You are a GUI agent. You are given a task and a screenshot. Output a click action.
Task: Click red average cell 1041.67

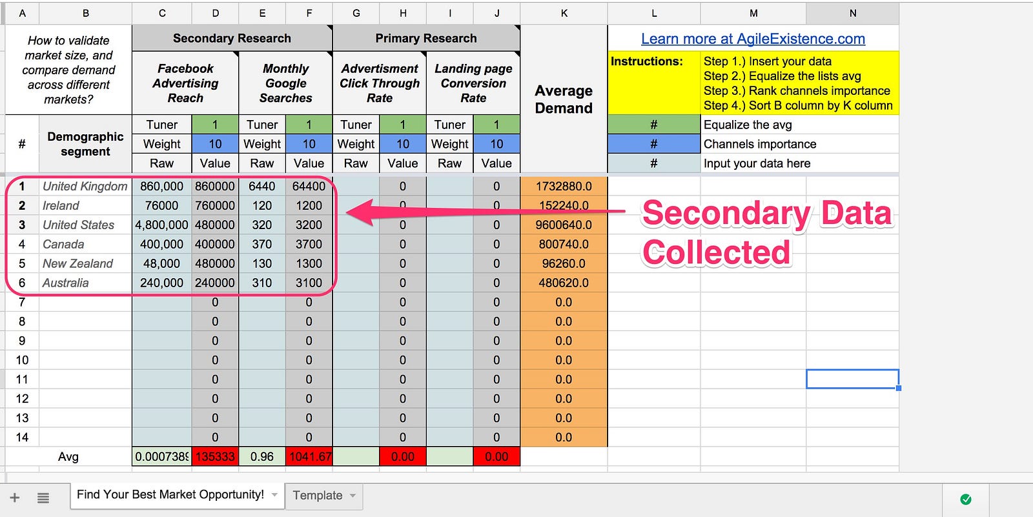(309, 457)
